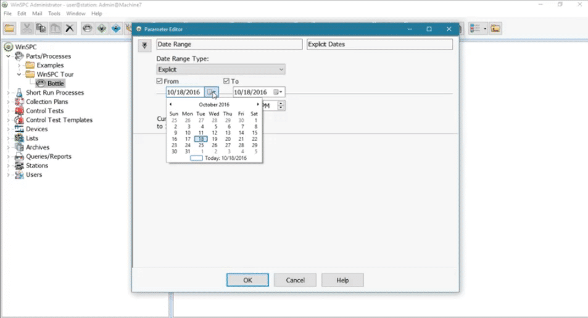
Task: Click the Cancel button
Action: pos(296,280)
